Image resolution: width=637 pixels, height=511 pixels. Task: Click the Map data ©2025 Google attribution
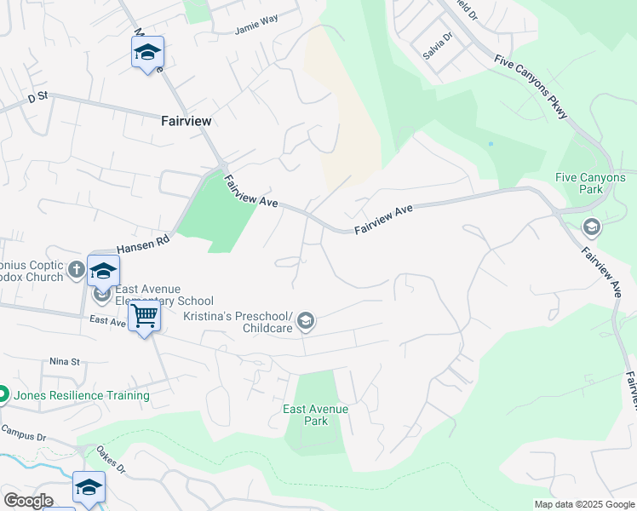pos(584,505)
